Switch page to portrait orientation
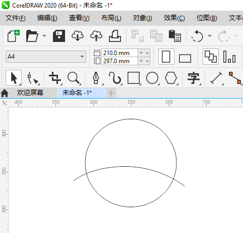This screenshot has width=243, height=233. pyautogui.click(x=166, y=57)
